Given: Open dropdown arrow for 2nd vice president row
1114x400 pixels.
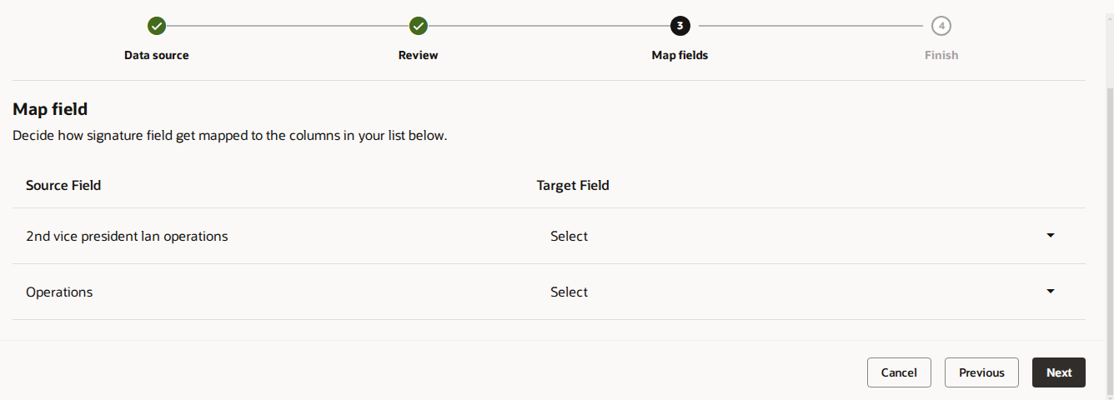Looking at the screenshot, I should 1051,236.
